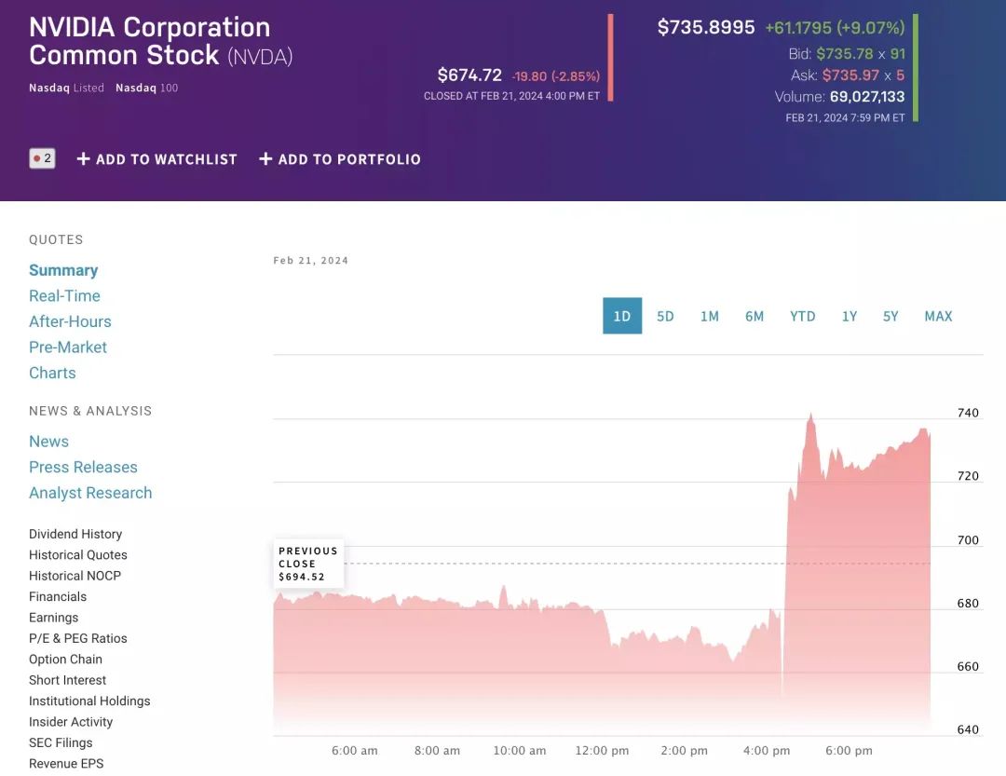The image size is (1006, 776).
Task: Go to Pre-Market quotes
Action: (68, 347)
